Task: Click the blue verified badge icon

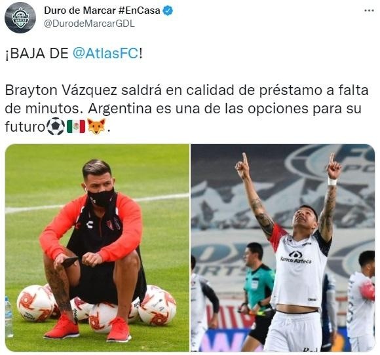Action: pos(168,11)
